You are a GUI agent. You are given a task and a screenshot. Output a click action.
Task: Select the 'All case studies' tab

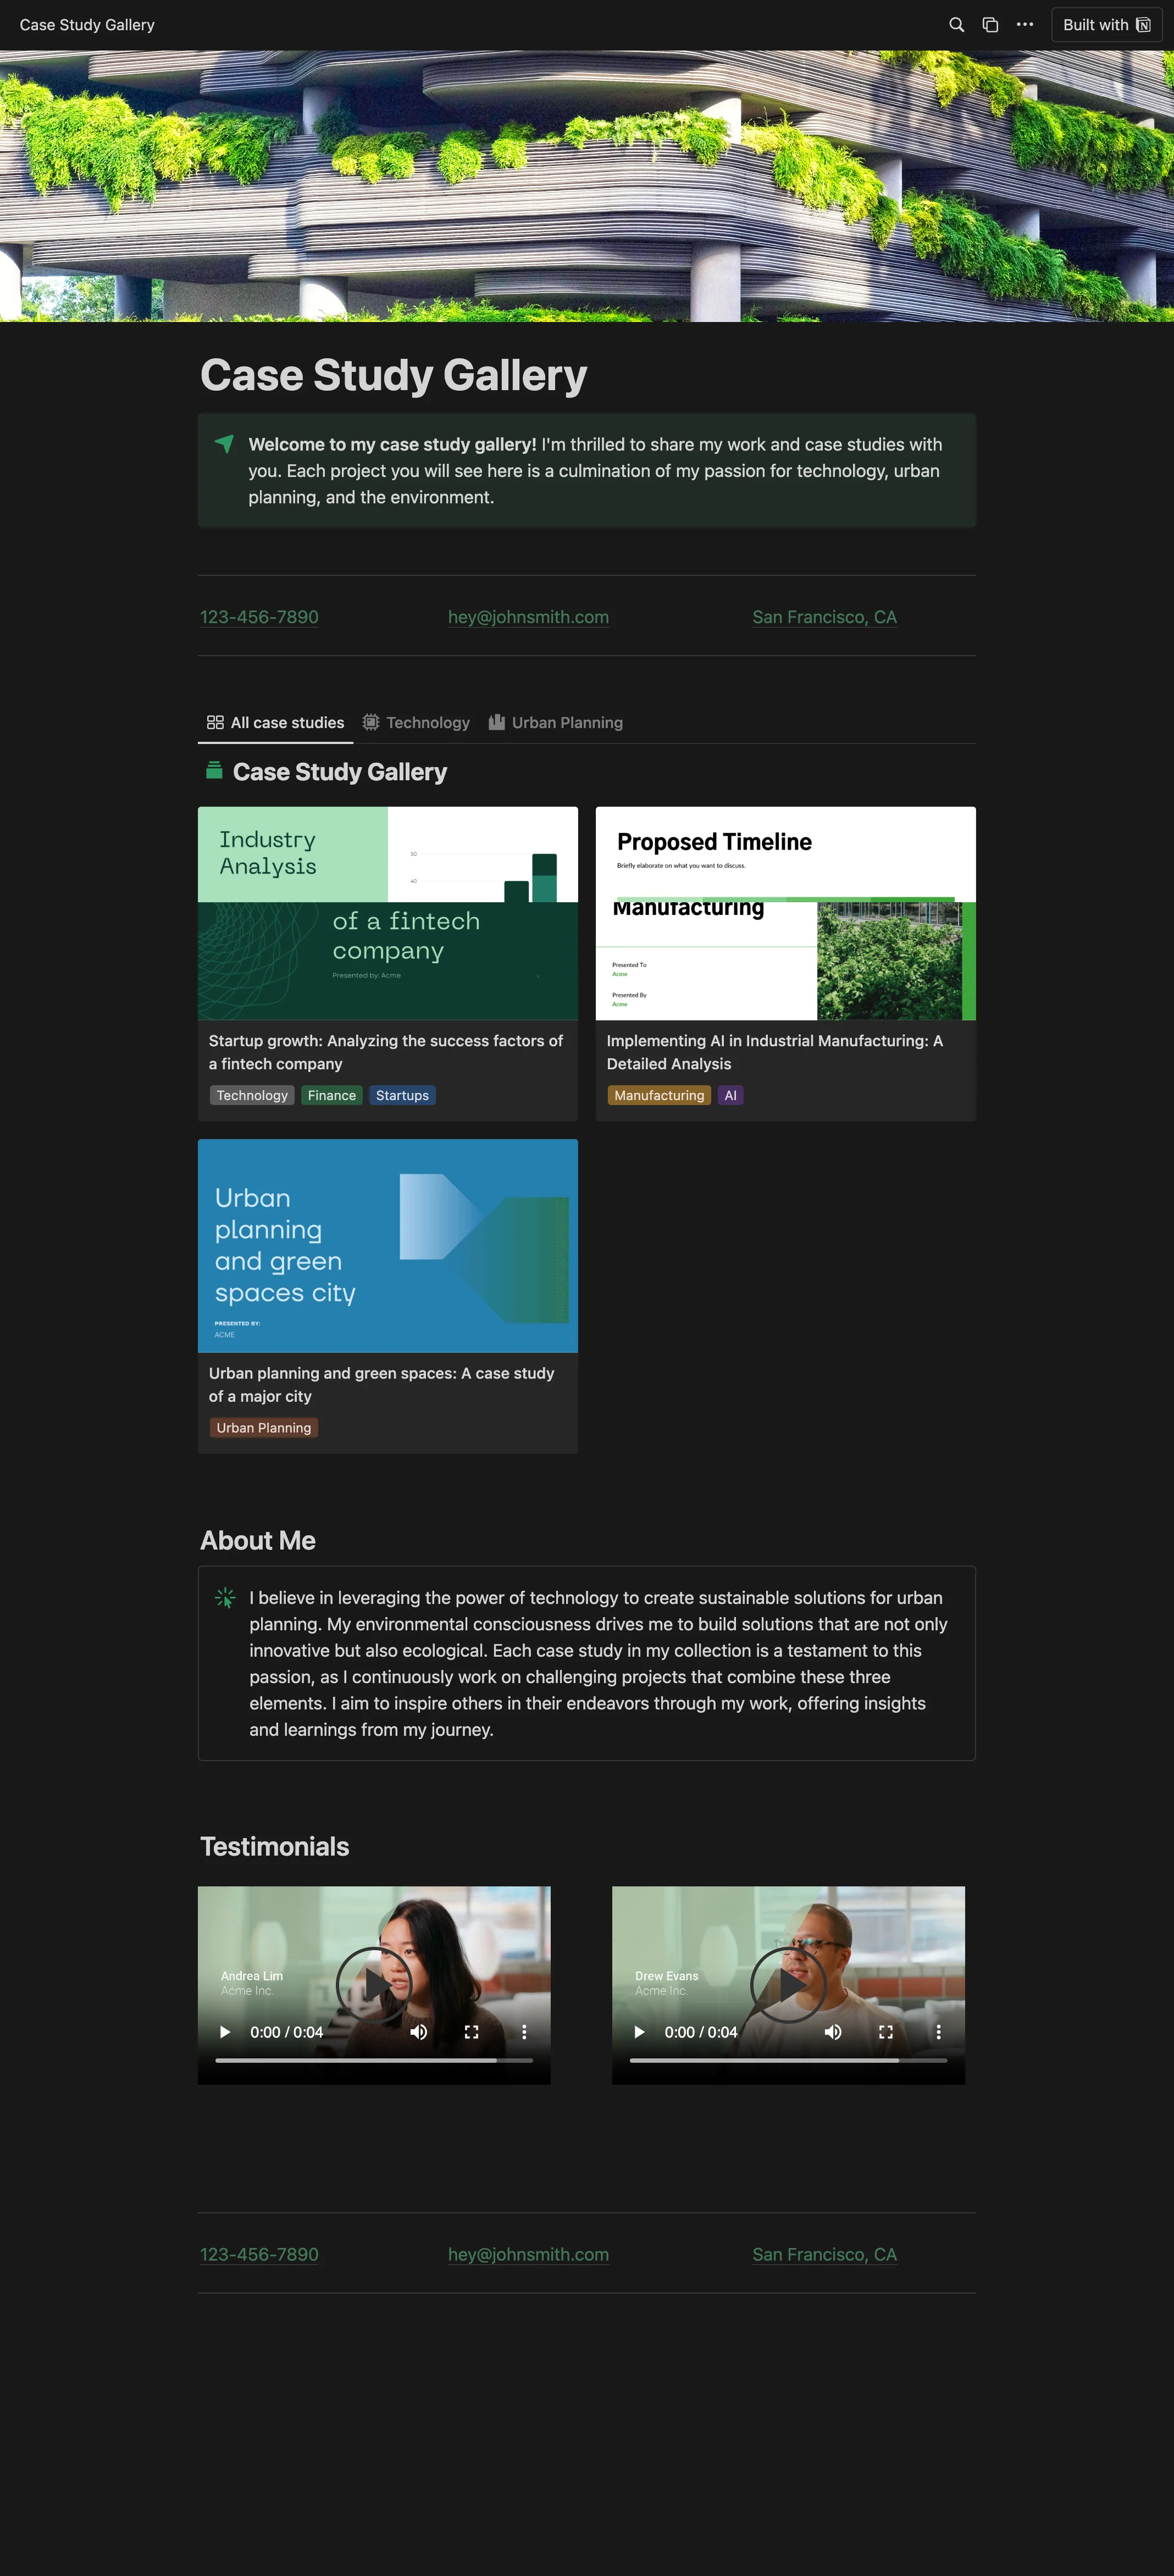coord(276,721)
